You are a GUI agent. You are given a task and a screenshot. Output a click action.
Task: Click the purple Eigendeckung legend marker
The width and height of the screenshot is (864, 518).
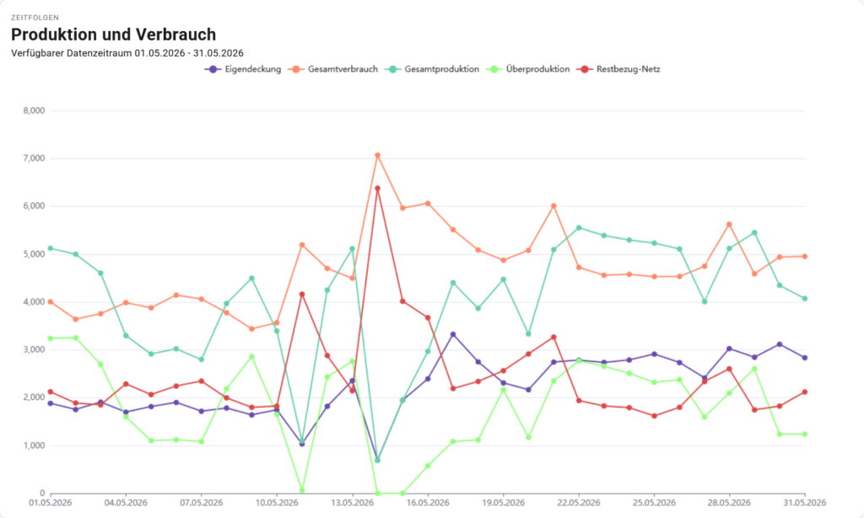tap(213, 69)
